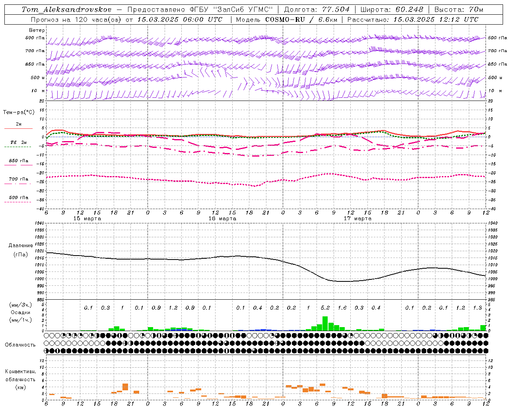Click the 1.3 precipitation value

pos(477,308)
